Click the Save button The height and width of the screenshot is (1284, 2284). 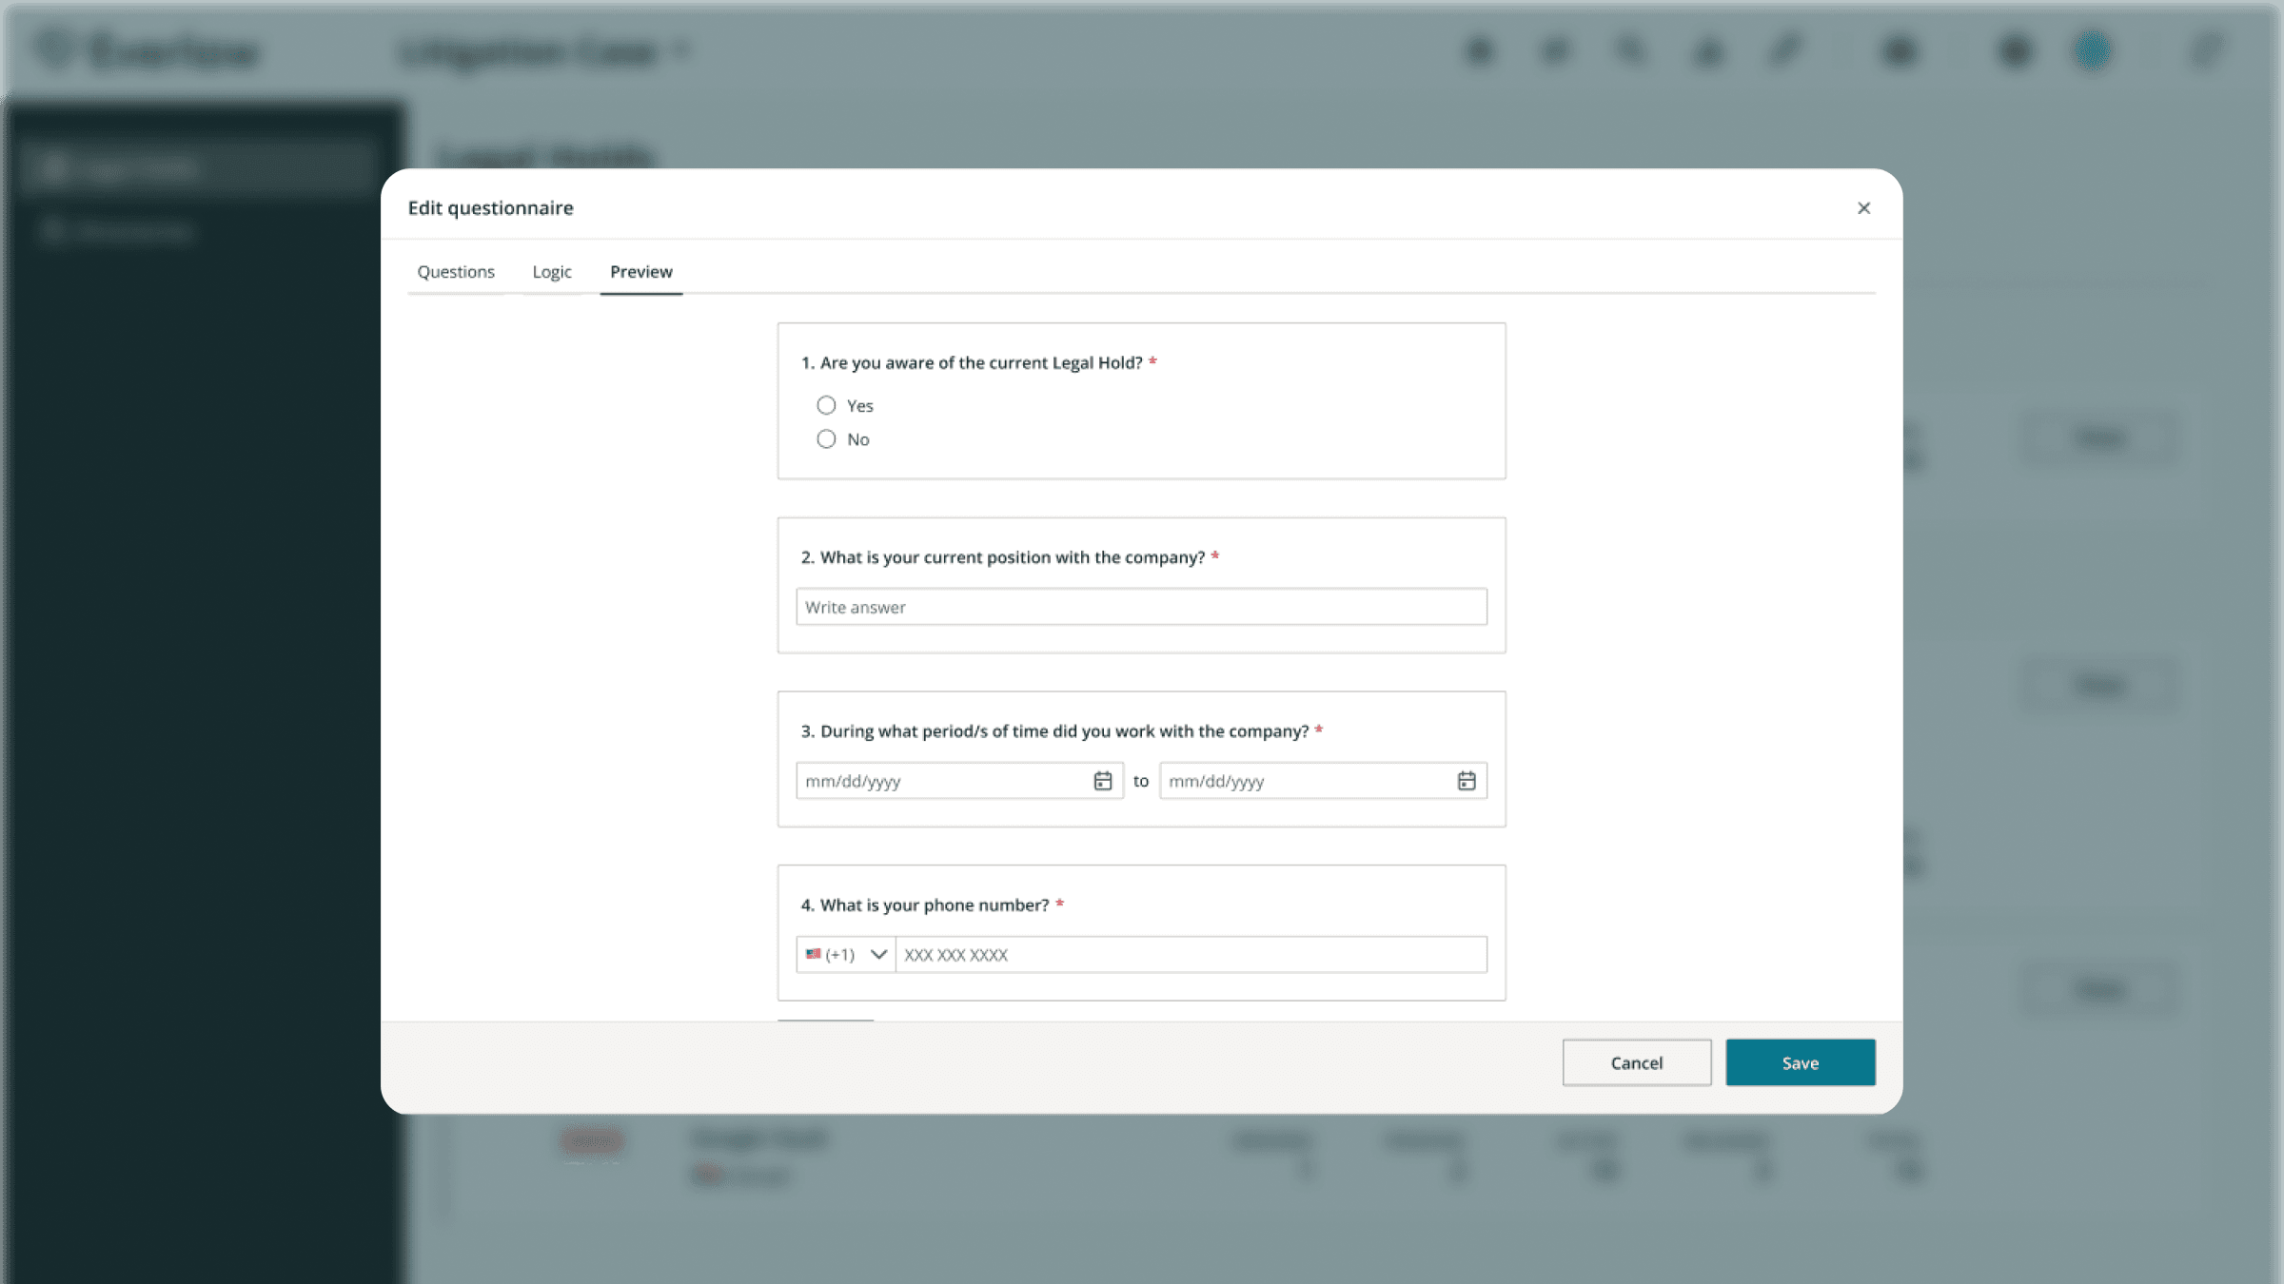(1799, 1062)
